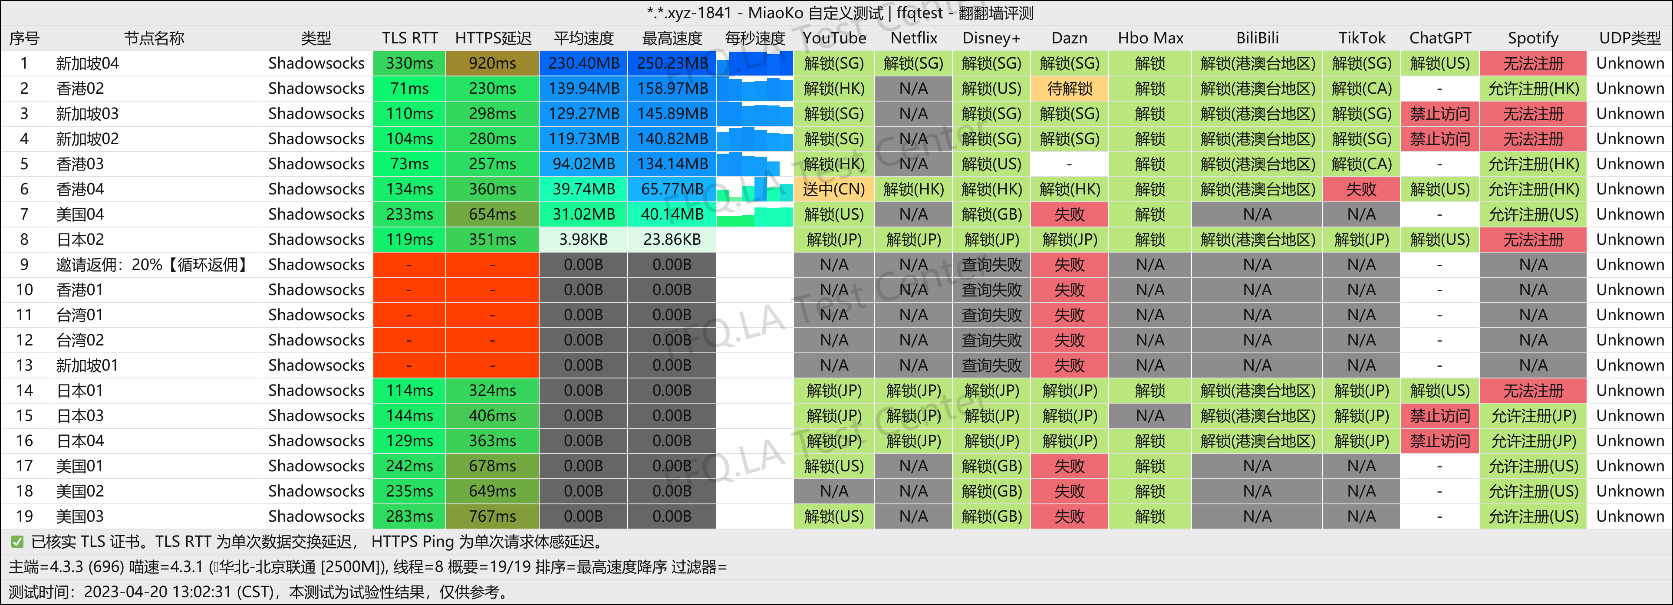Click the 3.98KB average speed cell

(583, 240)
